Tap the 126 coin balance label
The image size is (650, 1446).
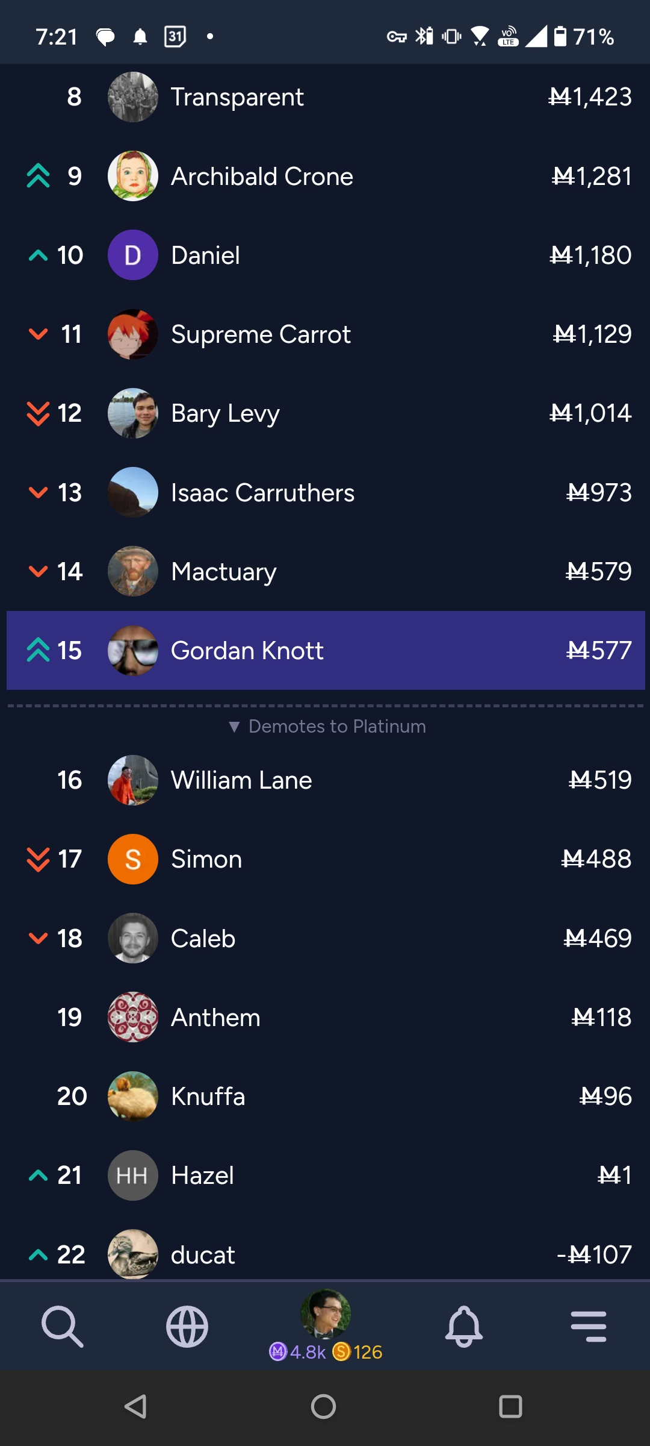tap(358, 1352)
